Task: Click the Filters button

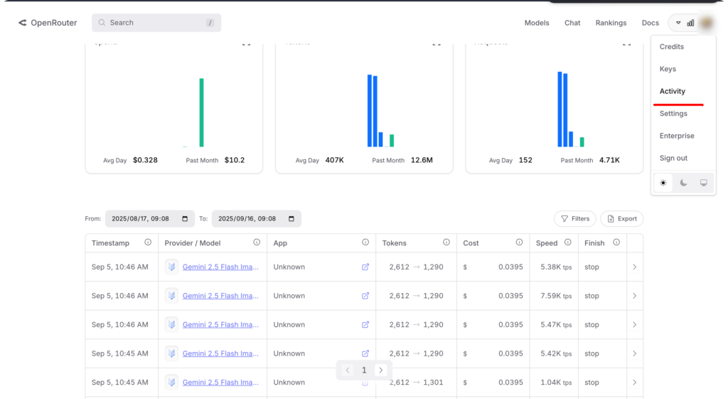Action: point(574,219)
